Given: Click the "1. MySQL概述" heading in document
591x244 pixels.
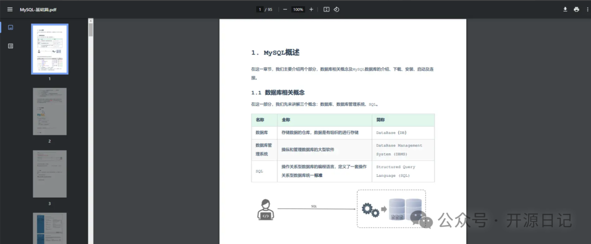Looking at the screenshot, I should 275,53.
